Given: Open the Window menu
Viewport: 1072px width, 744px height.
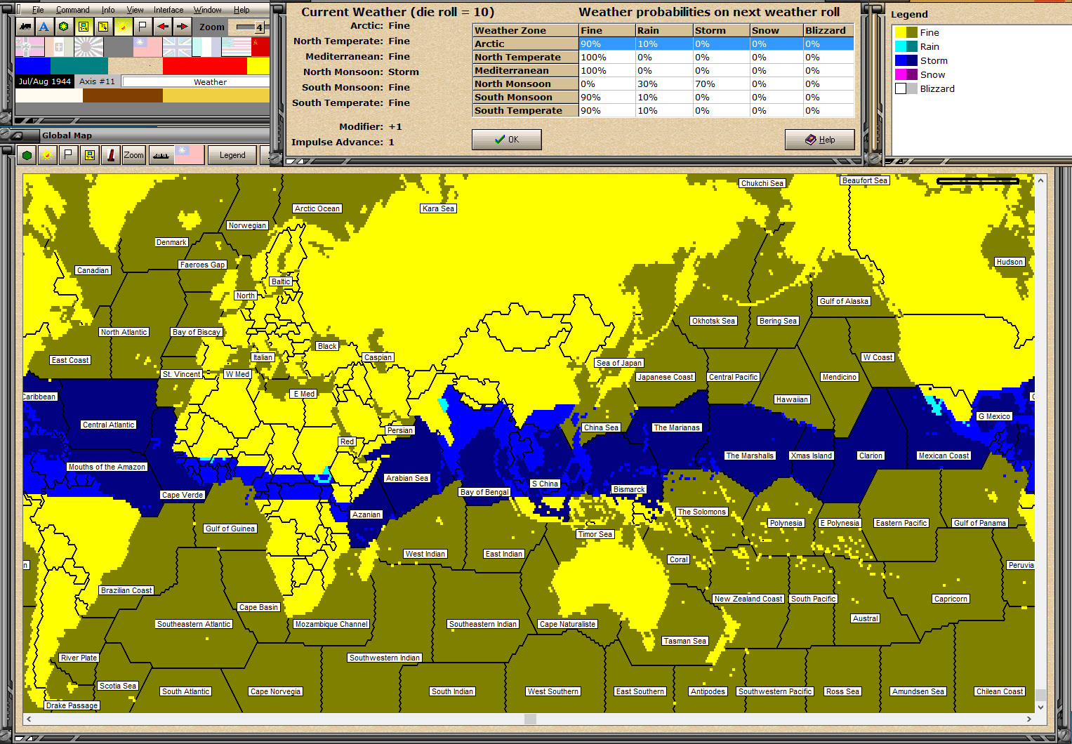Looking at the screenshot, I should [x=208, y=10].
